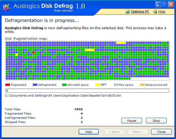The width and height of the screenshot is (176, 139).
Task: Click the yellow MFT blocks in top row
Action: 121,43
